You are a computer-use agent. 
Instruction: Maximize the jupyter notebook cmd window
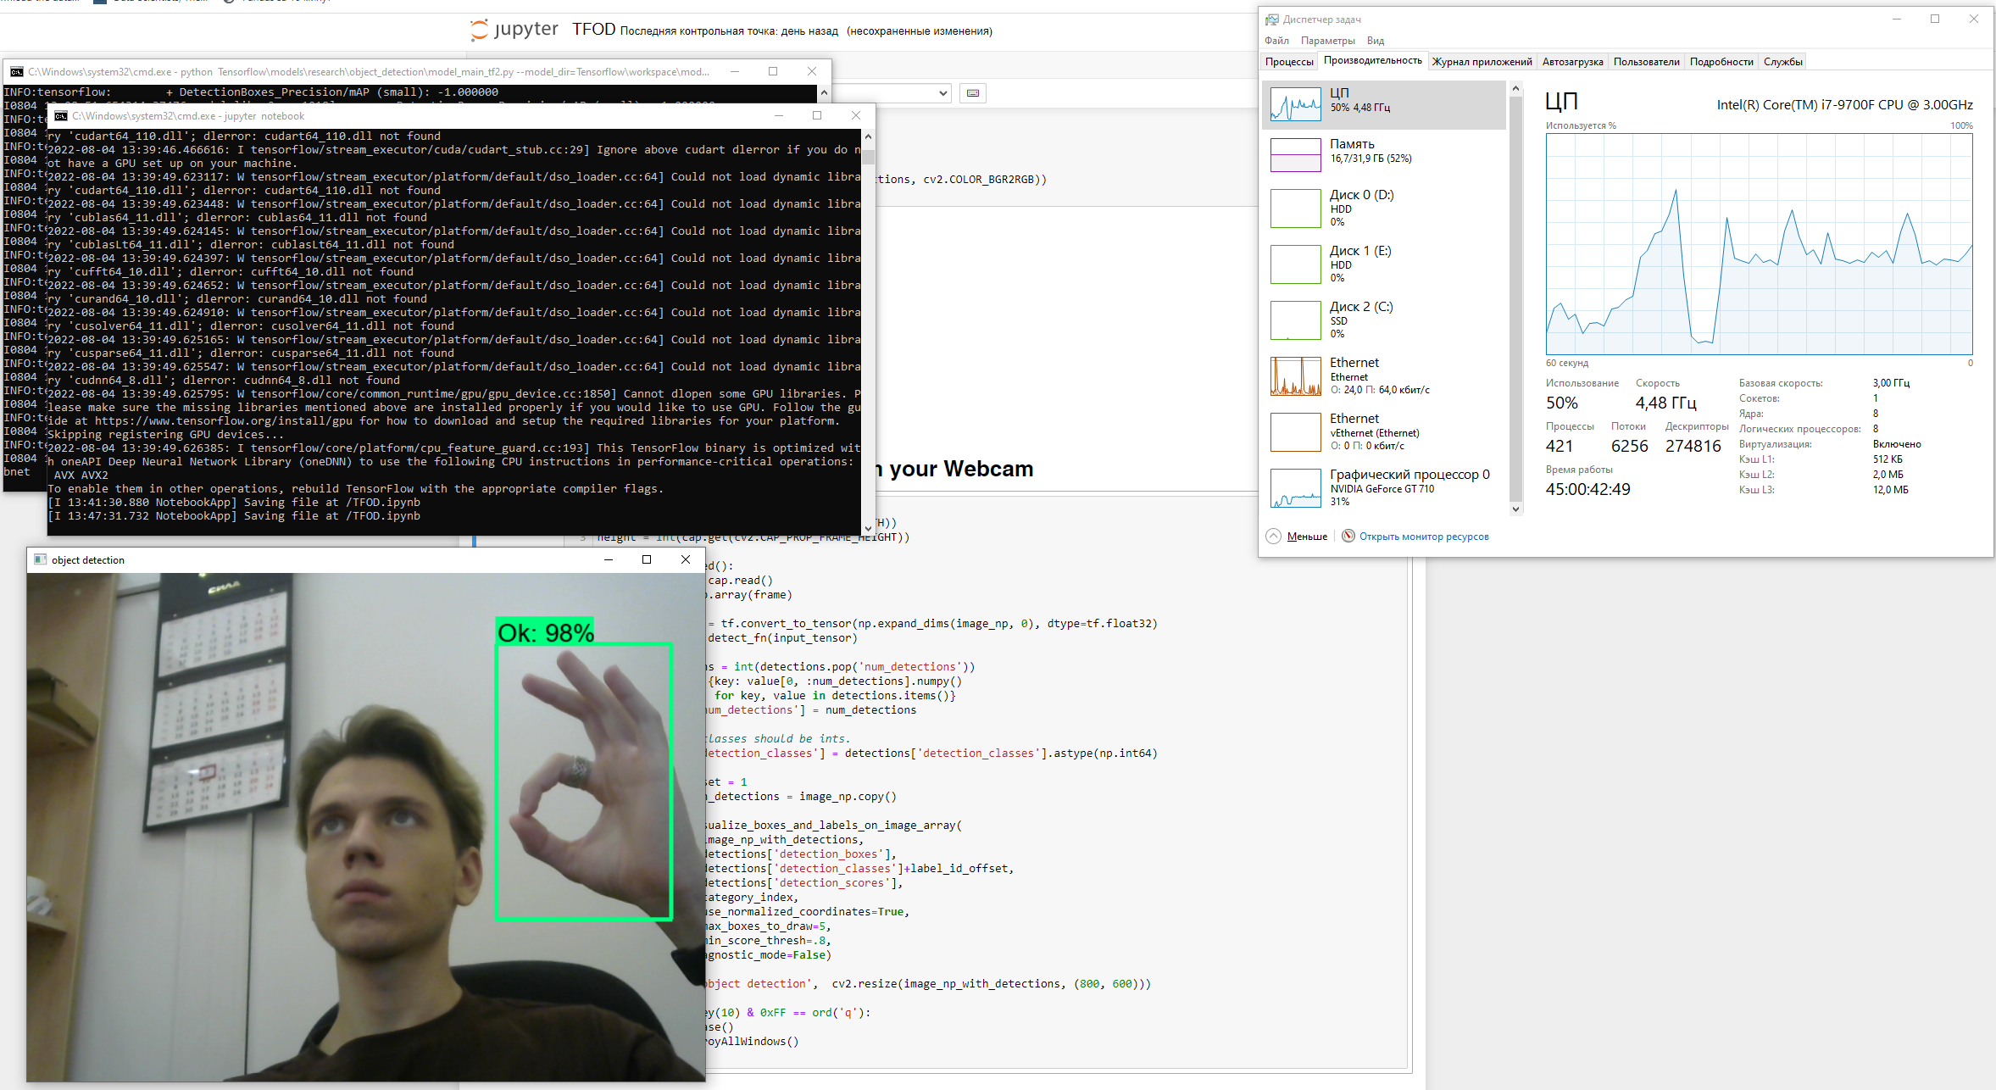tap(817, 116)
